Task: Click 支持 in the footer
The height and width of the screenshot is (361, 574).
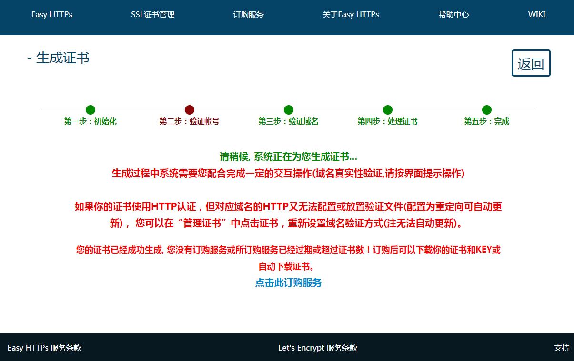Action: (562, 348)
